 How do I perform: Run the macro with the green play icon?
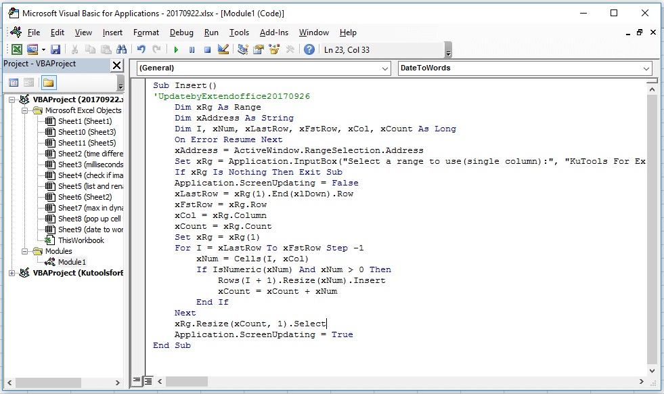pyautogui.click(x=176, y=49)
